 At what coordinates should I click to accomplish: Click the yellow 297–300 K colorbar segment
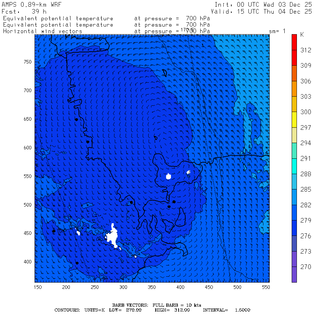tap(294, 120)
